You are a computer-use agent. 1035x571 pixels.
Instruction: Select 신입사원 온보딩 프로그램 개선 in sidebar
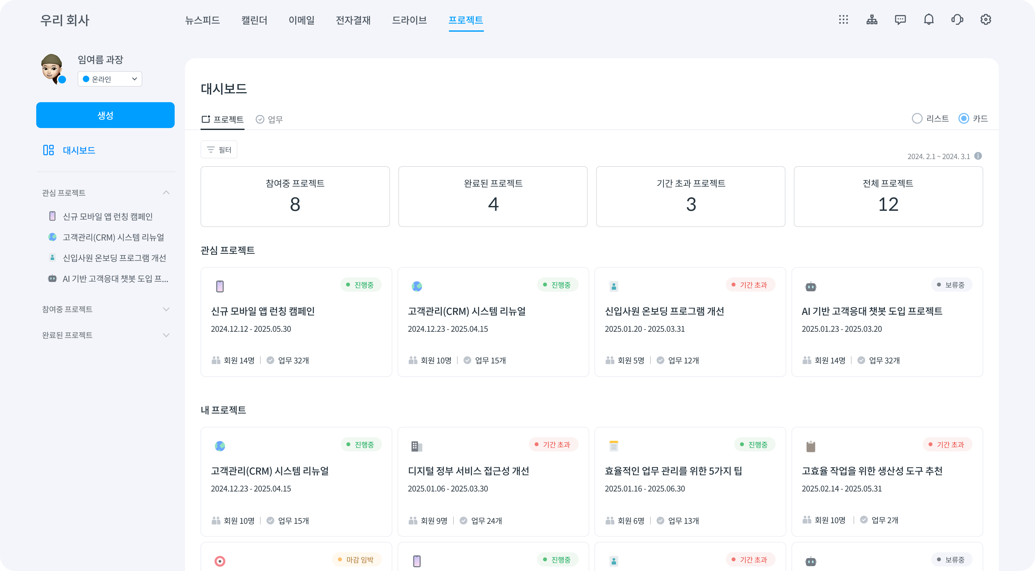tap(114, 258)
